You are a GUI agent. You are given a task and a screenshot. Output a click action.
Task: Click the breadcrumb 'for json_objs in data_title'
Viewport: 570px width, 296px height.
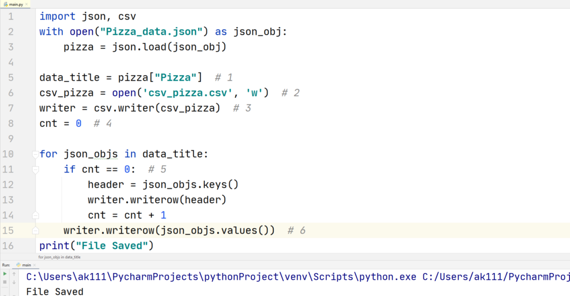click(60, 257)
